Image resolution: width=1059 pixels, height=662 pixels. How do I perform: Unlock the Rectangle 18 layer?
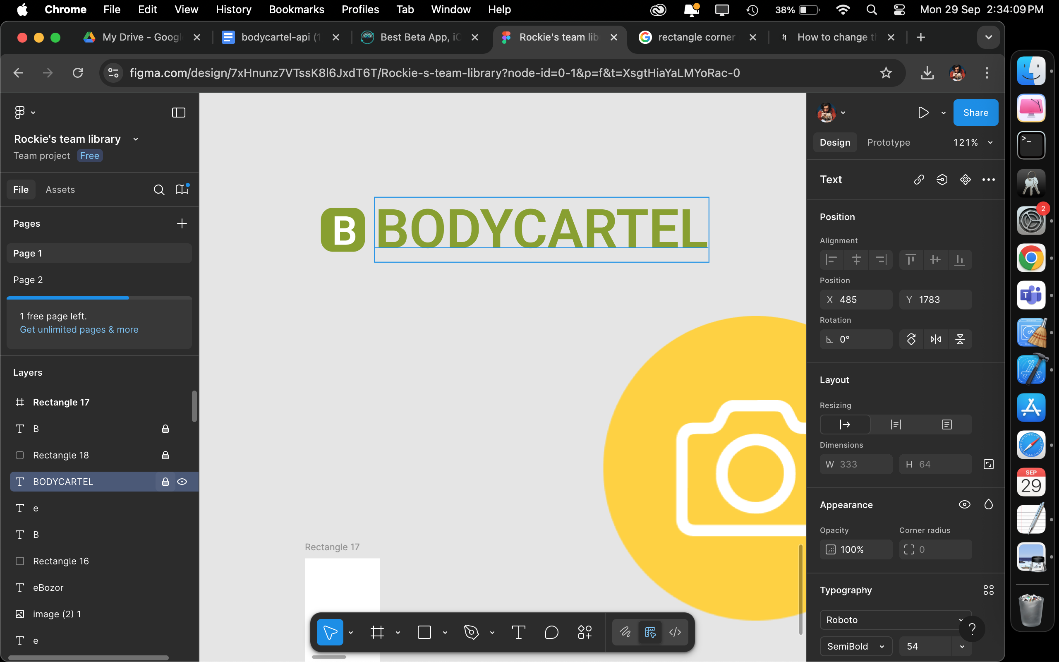click(165, 456)
